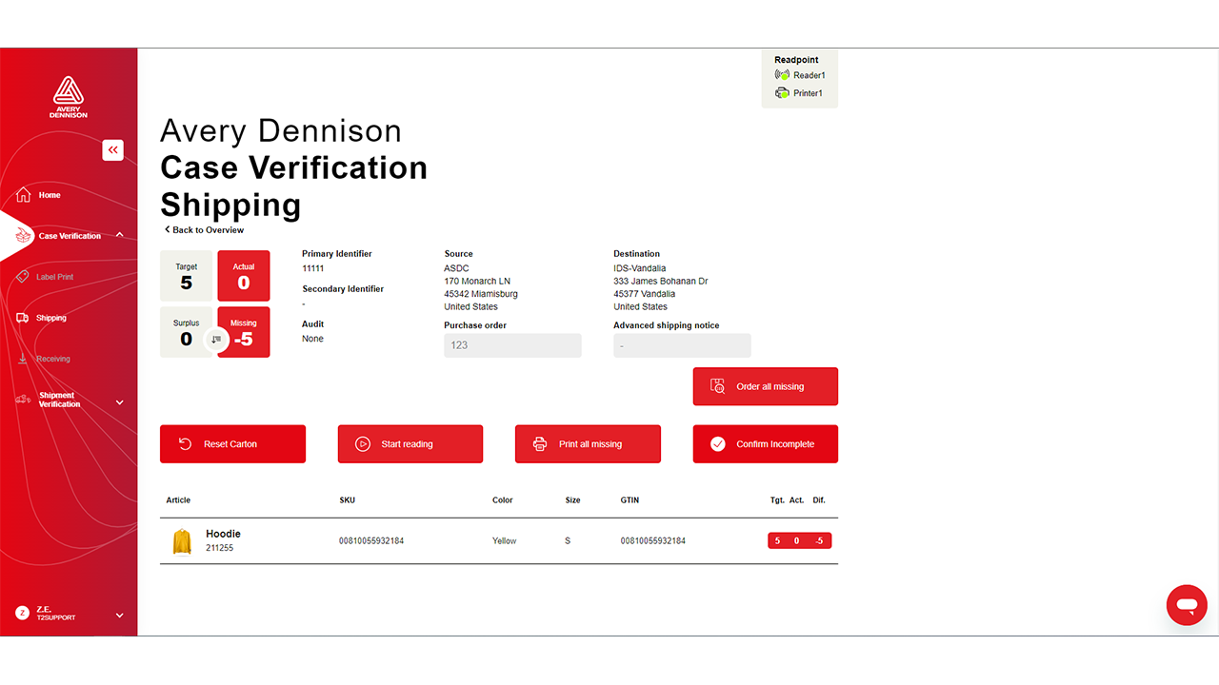Open the chat support bubble
Image resolution: width=1219 pixels, height=685 pixels.
coord(1187,605)
